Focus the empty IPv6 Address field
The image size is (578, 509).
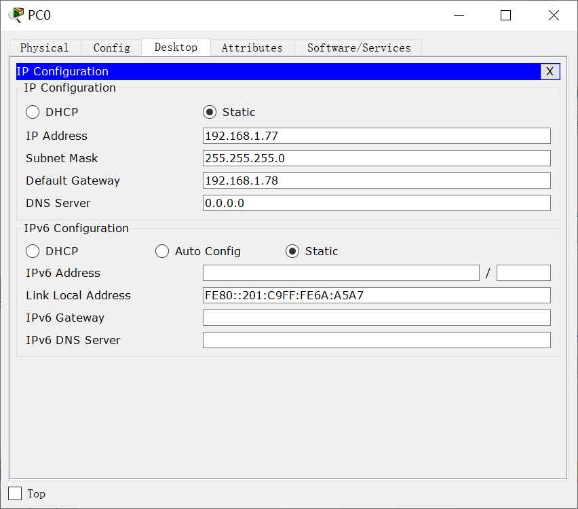(341, 273)
